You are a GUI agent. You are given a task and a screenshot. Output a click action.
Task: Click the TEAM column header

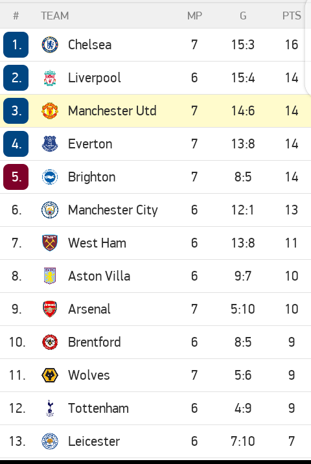54,16
